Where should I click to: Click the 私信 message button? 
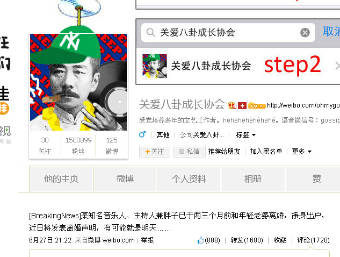(189, 152)
